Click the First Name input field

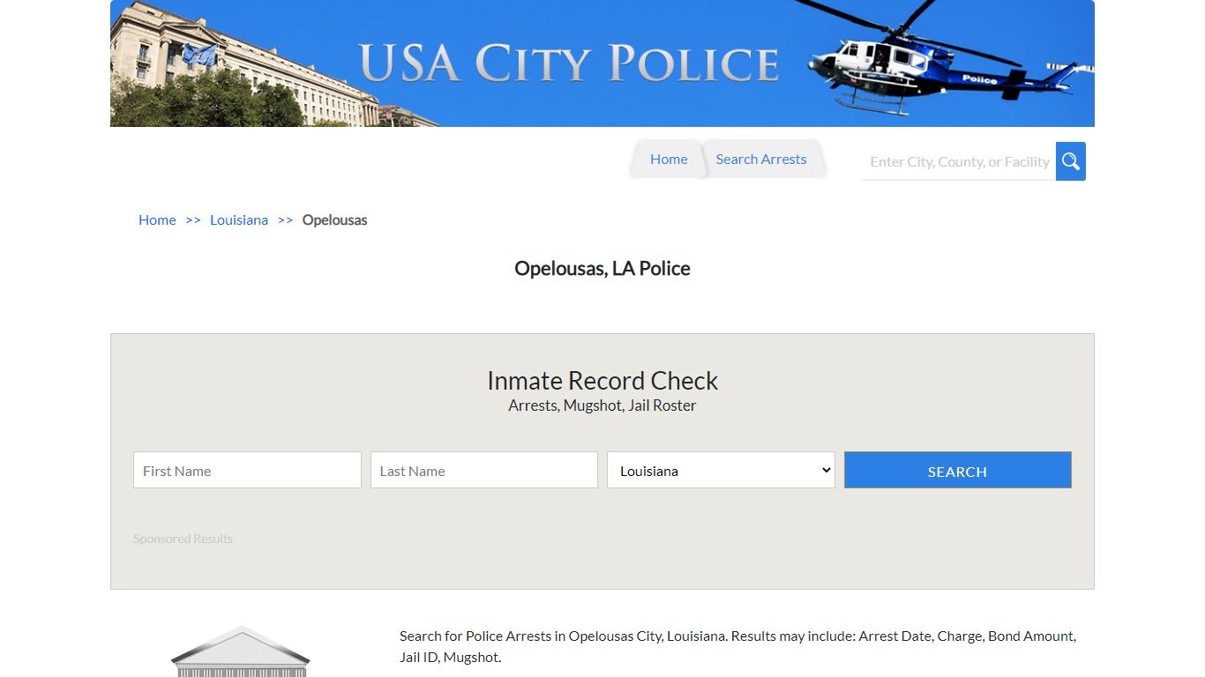coord(247,470)
